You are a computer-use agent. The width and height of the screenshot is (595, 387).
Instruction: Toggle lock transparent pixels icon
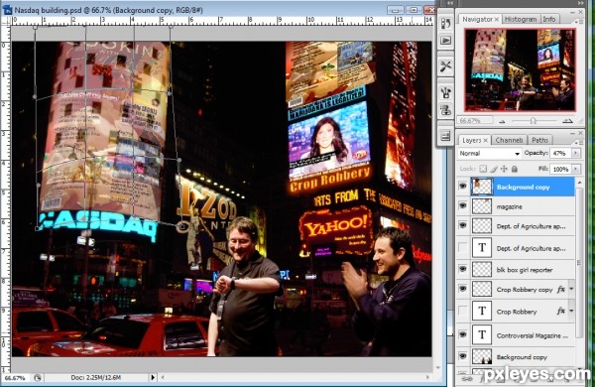tap(483, 169)
